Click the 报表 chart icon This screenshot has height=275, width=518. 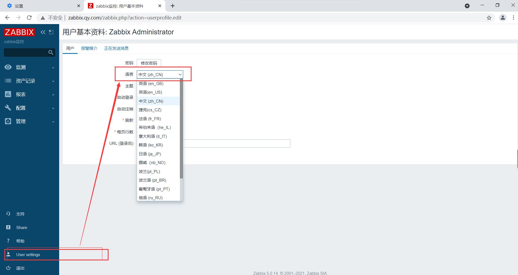pos(8,94)
